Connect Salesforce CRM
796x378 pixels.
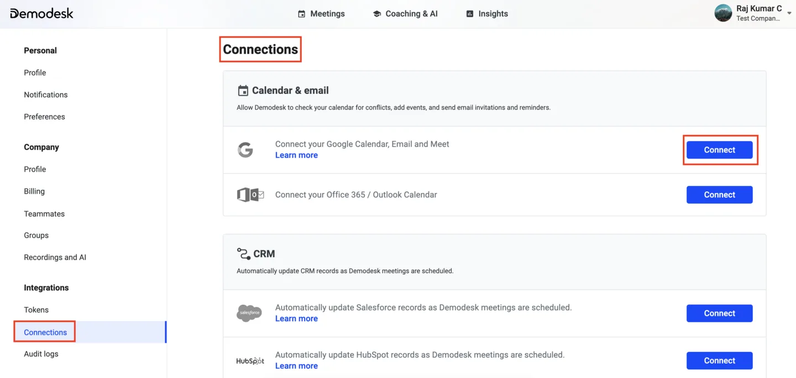[x=719, y=313]
